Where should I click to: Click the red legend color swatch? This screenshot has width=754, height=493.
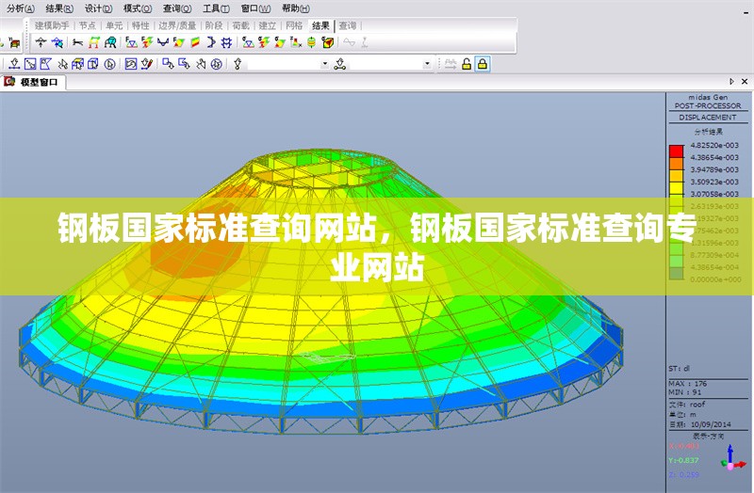676,151
